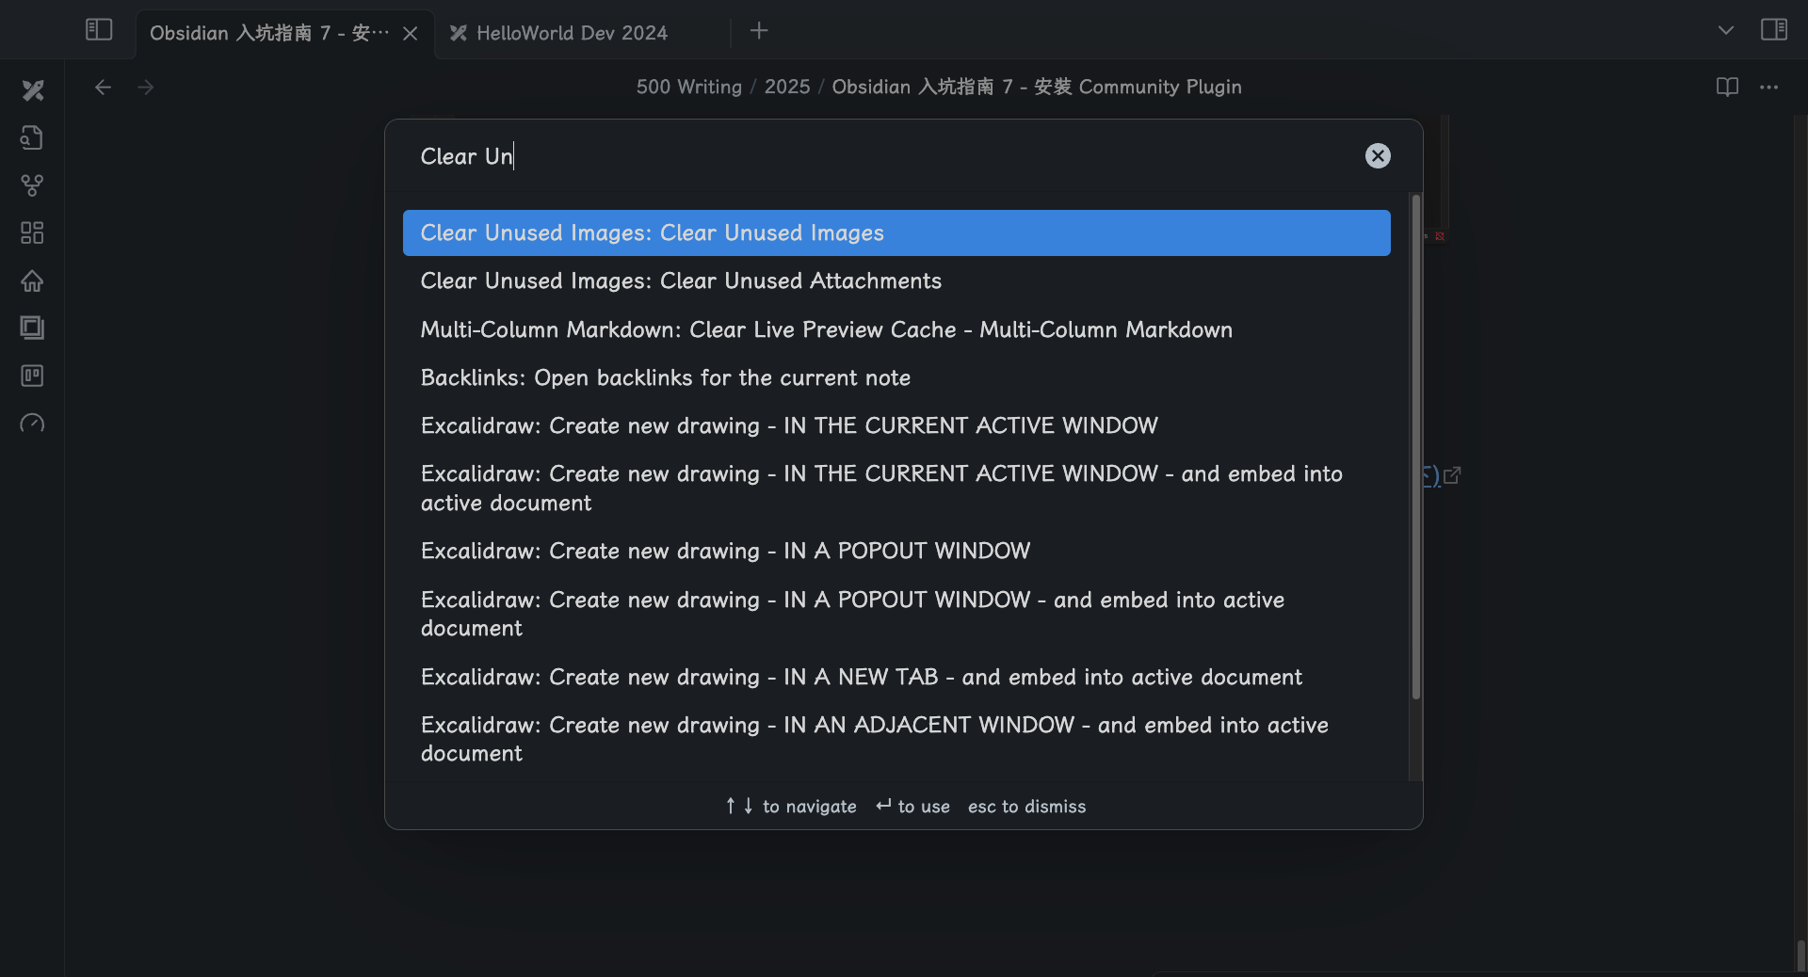This screenshot has height=977, width=1808.
Task: Click the gauge speedometer ribbon icon
Action: tap(32, 424)
